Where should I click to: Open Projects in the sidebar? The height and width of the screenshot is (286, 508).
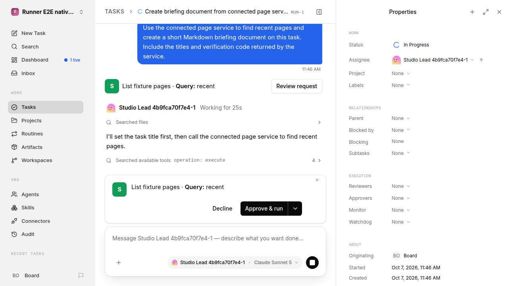tap(46, 120)
